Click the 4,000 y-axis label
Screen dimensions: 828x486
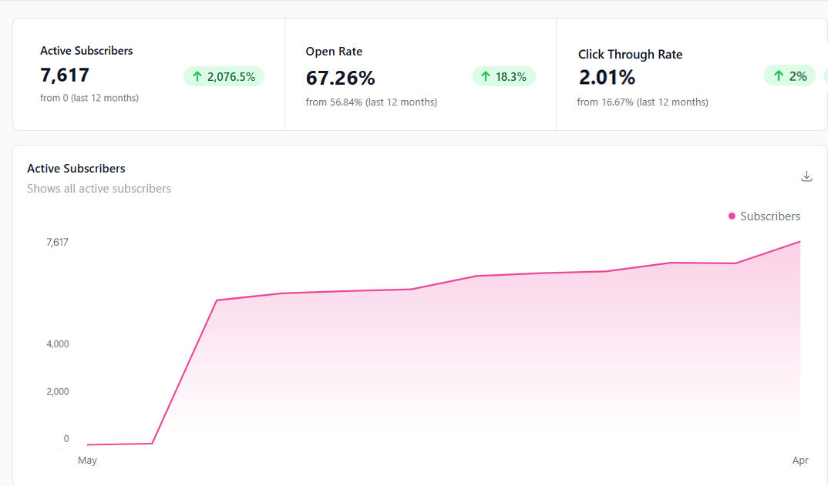coord(57,344)
